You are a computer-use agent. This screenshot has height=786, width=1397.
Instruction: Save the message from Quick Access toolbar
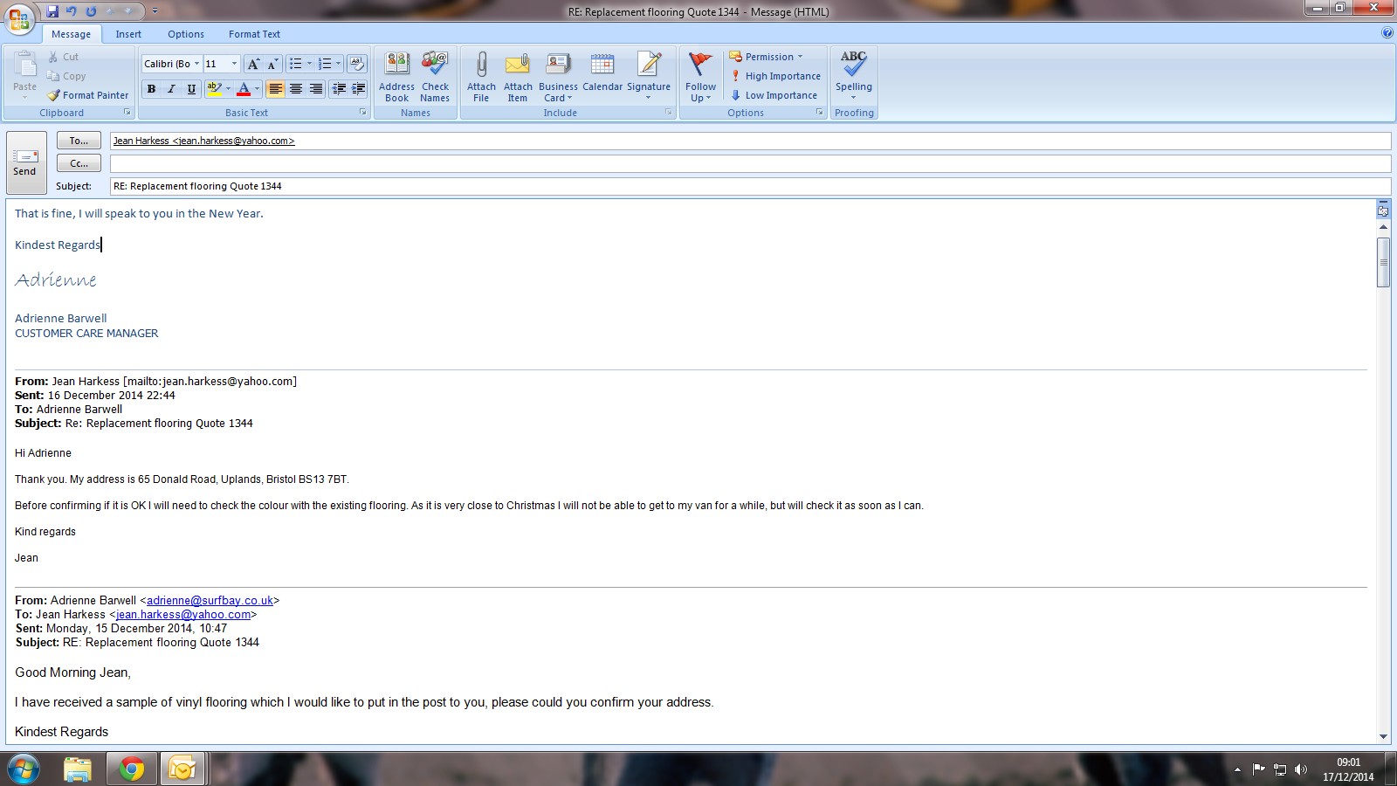[52, 11]
